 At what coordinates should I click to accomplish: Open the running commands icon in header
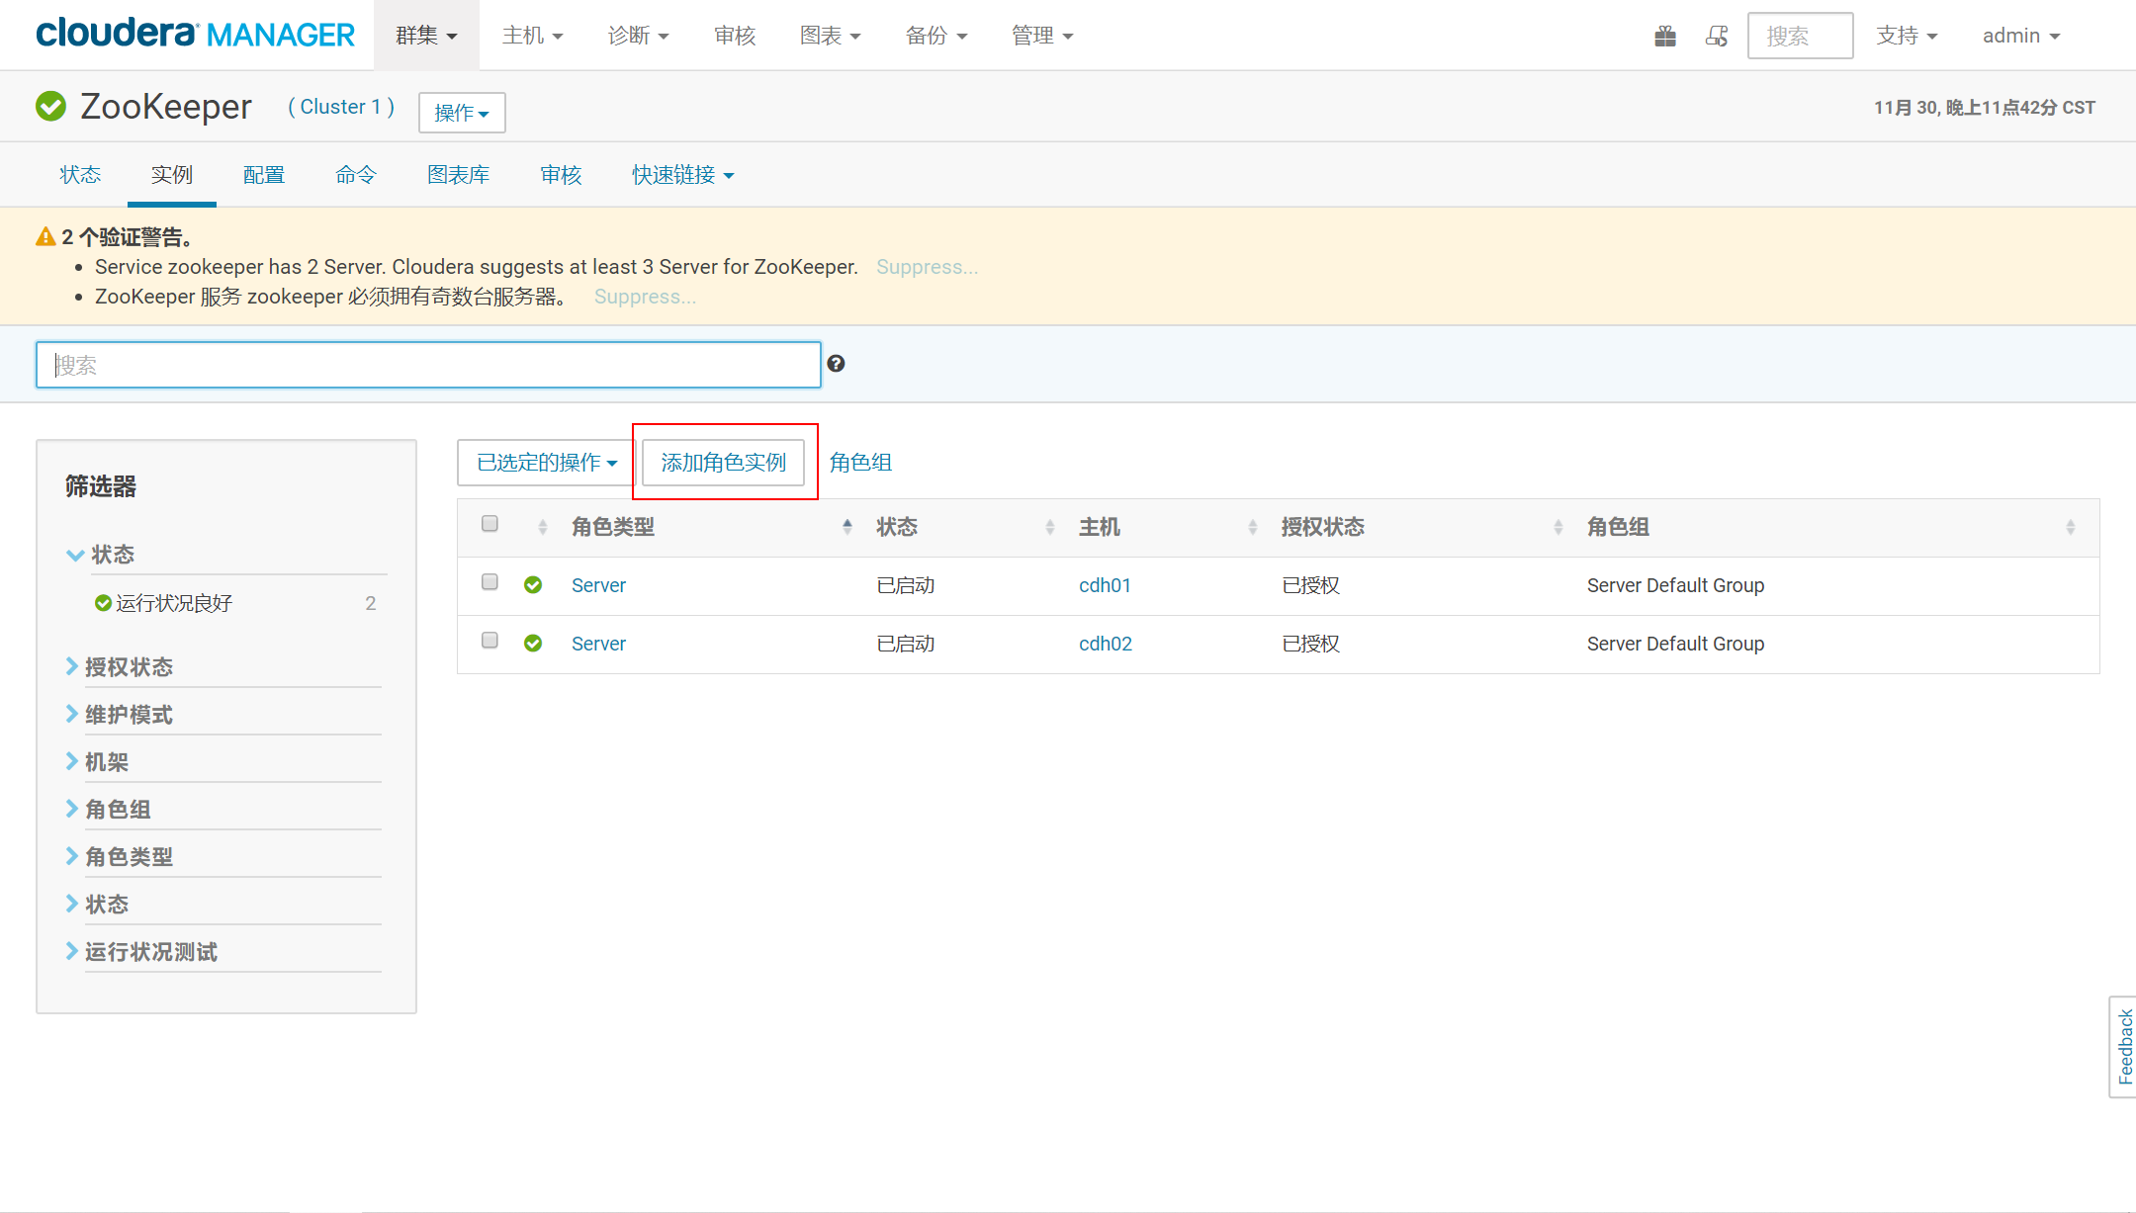1717,37
